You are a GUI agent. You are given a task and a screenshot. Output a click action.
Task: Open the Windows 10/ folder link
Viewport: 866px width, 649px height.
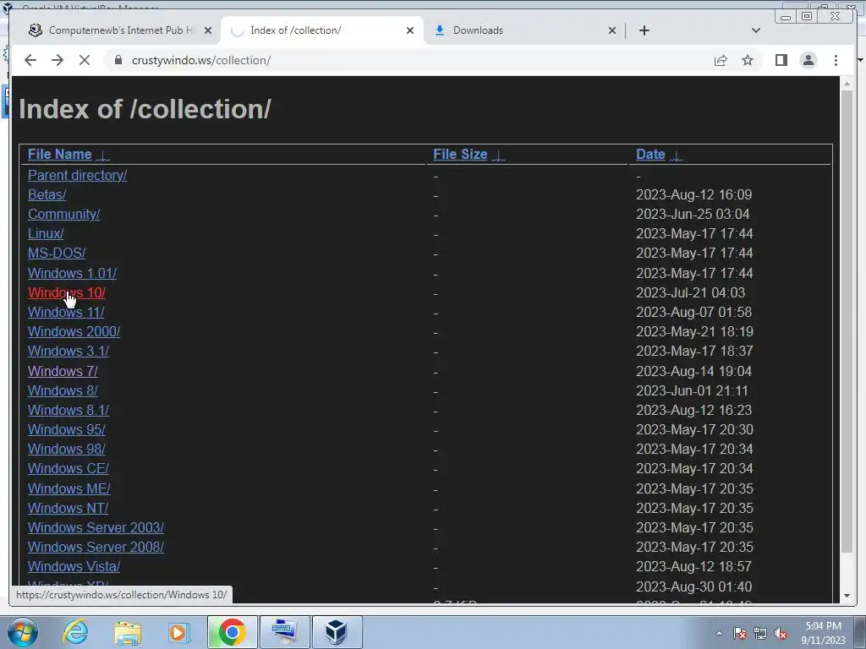pyautogui.click(x=66, y=292)
